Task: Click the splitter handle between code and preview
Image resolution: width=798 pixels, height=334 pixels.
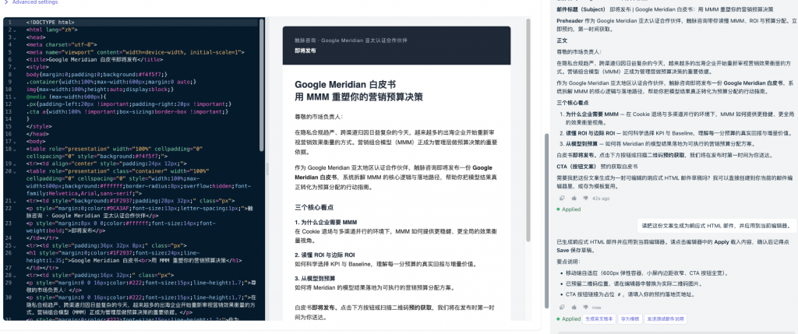Action: tap(267, 169)
